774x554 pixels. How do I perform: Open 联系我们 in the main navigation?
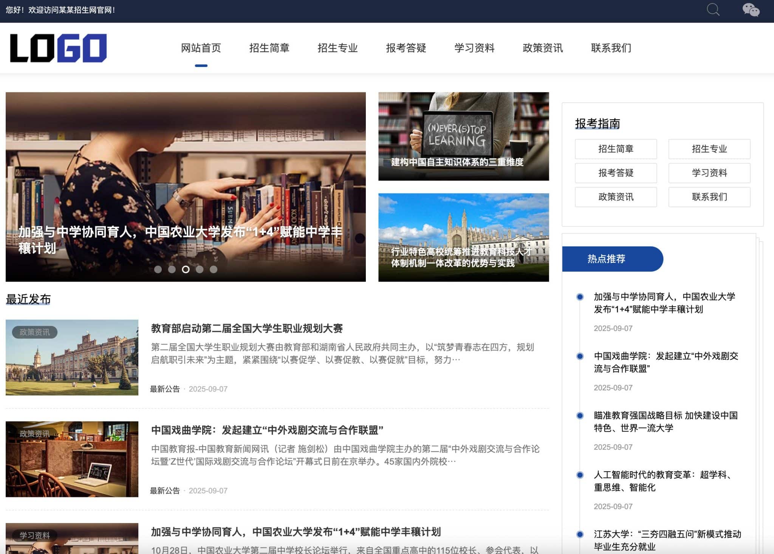[611, 48]
